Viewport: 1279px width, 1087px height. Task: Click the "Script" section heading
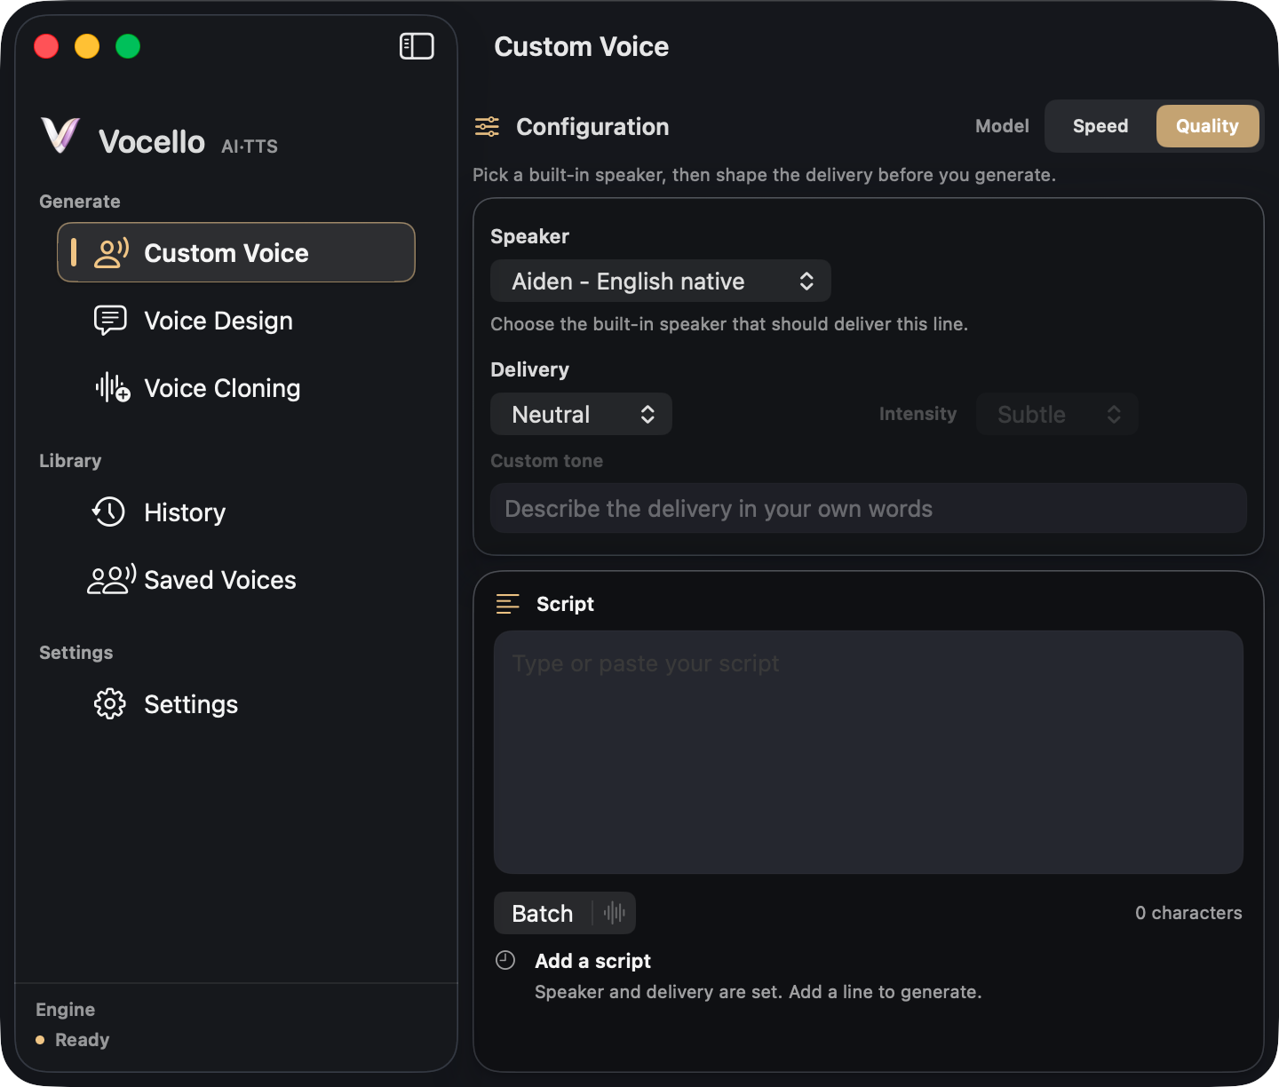565,604
